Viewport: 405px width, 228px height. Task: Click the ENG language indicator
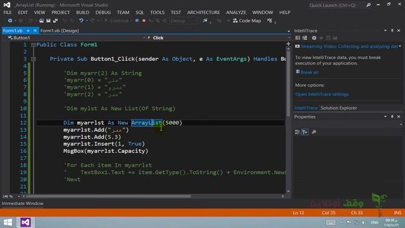tap(375, 222)
